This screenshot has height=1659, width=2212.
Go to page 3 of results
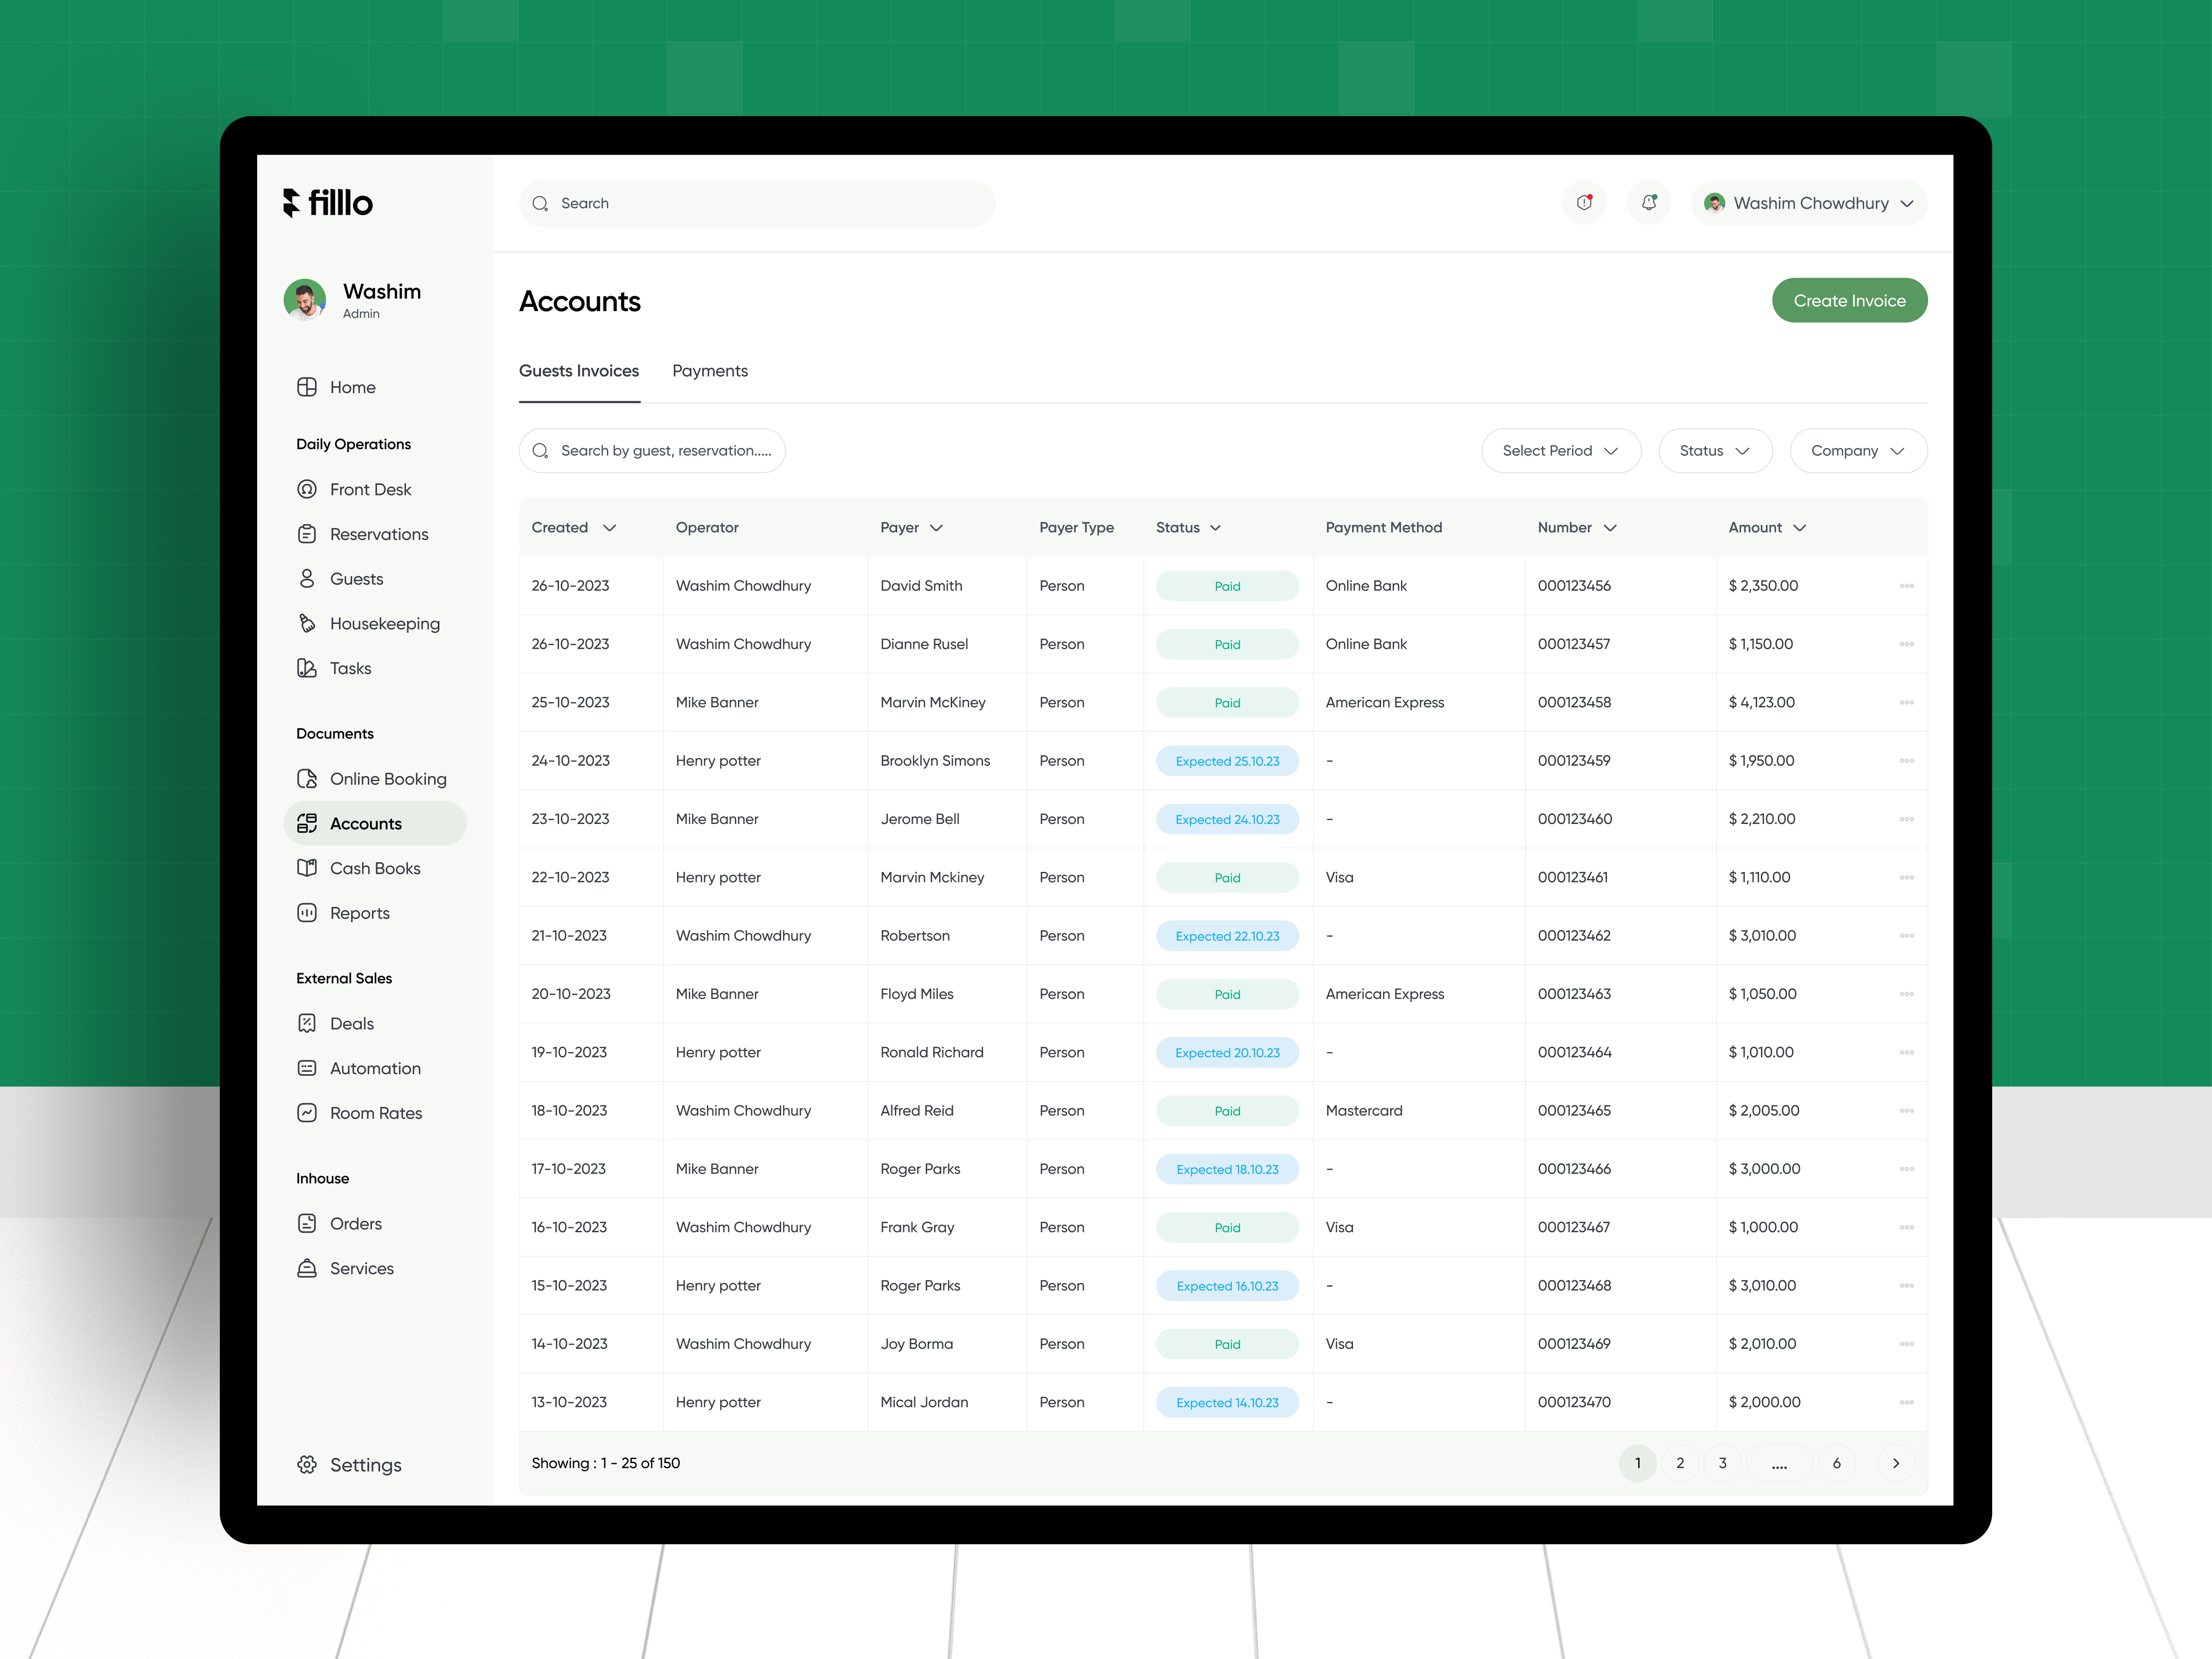1722,1462
